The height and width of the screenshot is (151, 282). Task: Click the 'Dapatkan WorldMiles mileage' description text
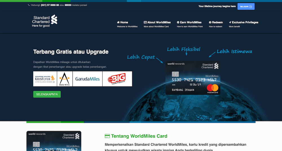click(x=70, y=64)
